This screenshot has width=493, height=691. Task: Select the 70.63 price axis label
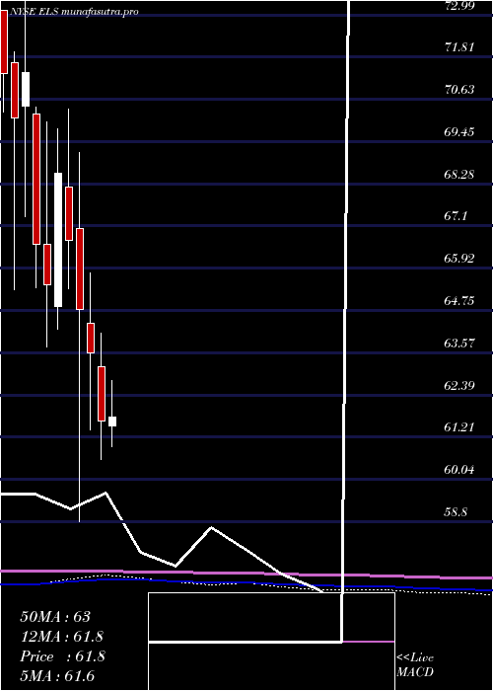(x=460, y=90)
